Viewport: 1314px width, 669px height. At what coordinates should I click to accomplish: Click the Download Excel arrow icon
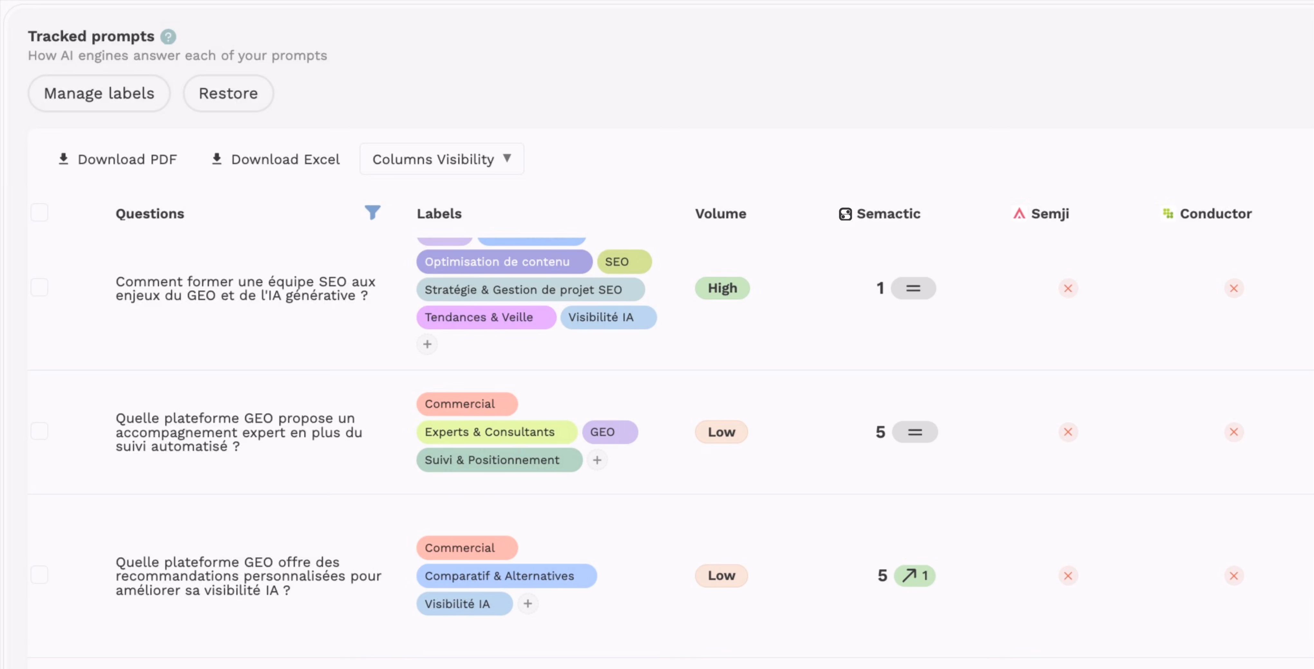[217, 159]
